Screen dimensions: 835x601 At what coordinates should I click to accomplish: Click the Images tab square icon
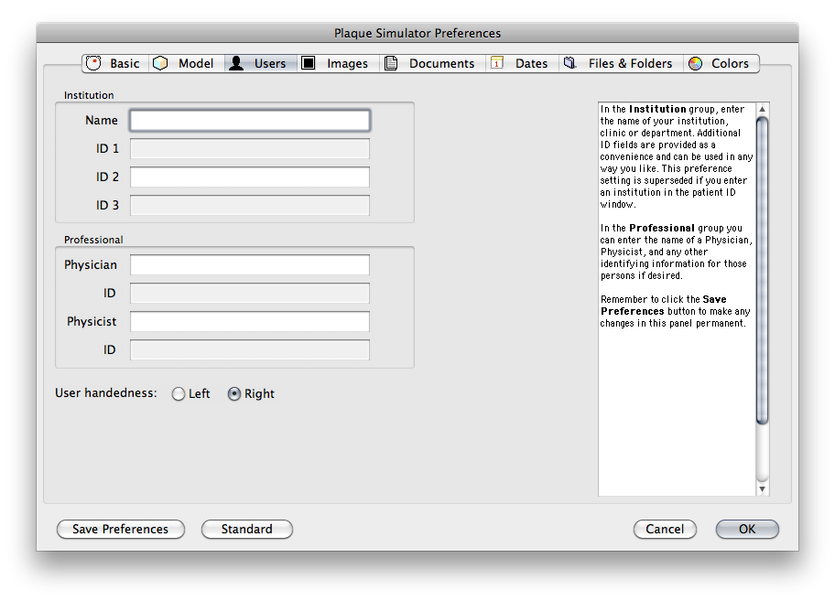tap(309, 63)
